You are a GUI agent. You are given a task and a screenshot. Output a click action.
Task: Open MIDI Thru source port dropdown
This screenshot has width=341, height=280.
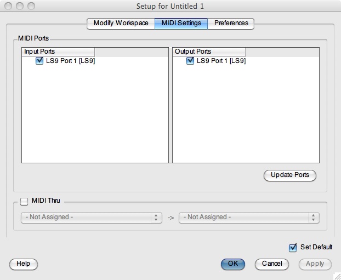(91, 218)
